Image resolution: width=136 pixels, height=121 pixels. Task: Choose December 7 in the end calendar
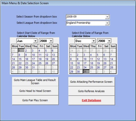113,55
